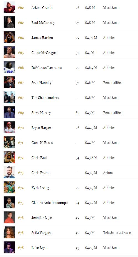The image size is (138, 257).
Task: Click Television actresses category for Sofía Vergara
Action: 117,233
